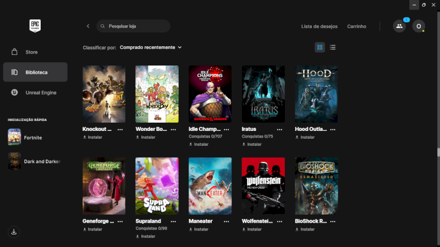Image resolution: width=440 pixels, height=247 pixels.
Task: Open the Geneforge cover art
Action: pyautogui.click(x=104, y=186)
